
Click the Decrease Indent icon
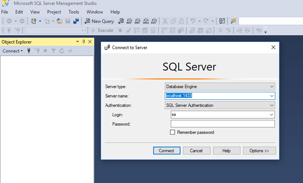coord(239,31)
